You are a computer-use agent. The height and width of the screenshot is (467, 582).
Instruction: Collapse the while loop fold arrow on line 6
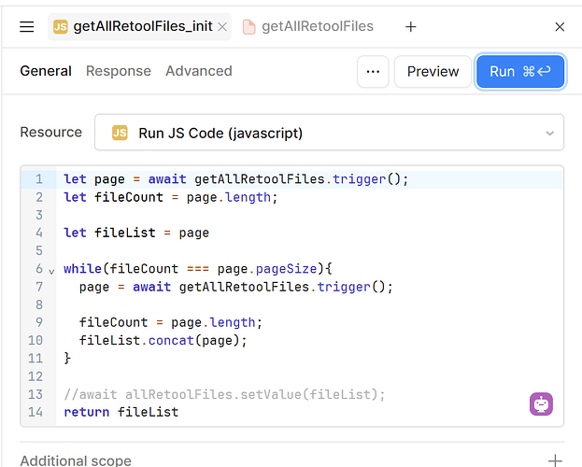[x=51, y=271]
